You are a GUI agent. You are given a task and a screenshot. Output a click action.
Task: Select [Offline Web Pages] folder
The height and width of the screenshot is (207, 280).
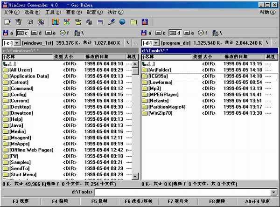68,150
